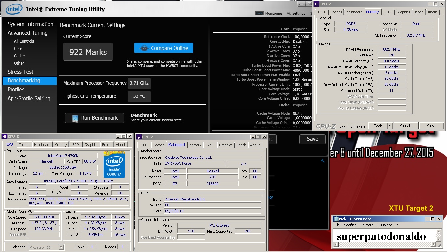Open Bench tab in Memory CPU-Z window
The width and height of the screenshot is (447, 252).
(418, 12)
